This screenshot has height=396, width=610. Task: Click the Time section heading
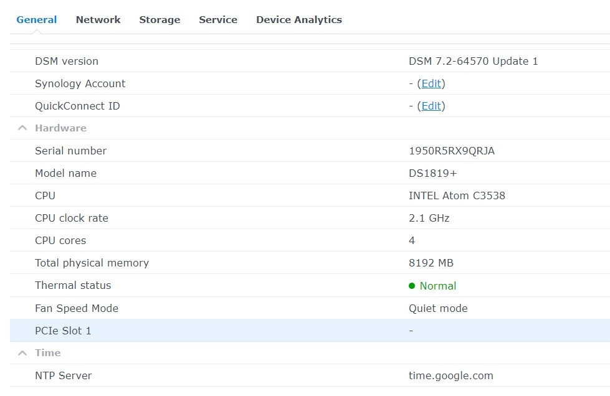pos(48,353)
